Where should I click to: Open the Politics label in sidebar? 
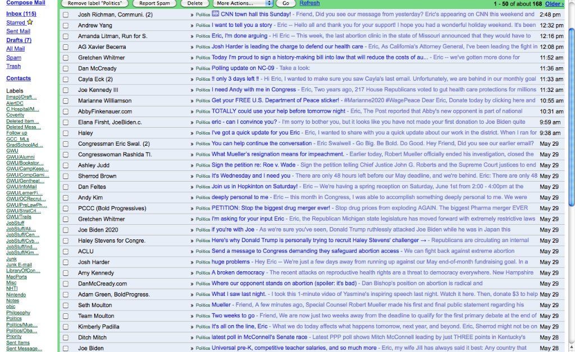[x=14, y=319]
